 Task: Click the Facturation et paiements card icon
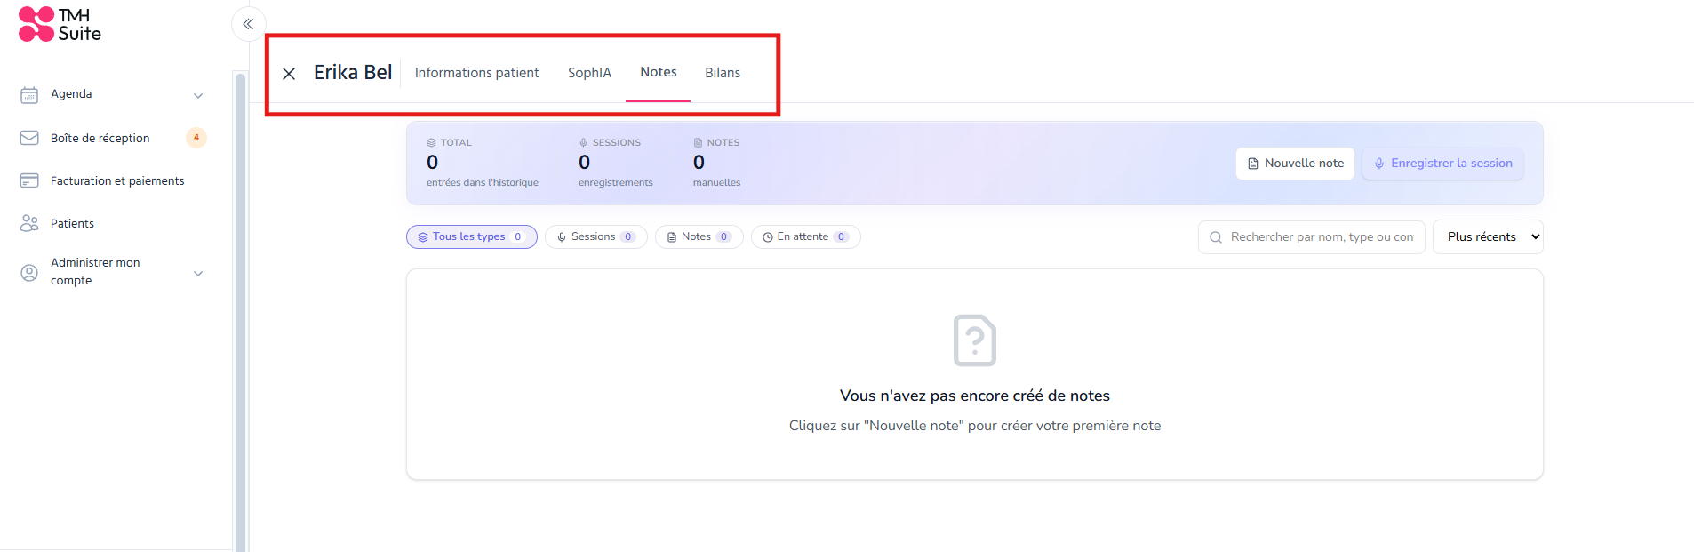click(x=29, y=180)
